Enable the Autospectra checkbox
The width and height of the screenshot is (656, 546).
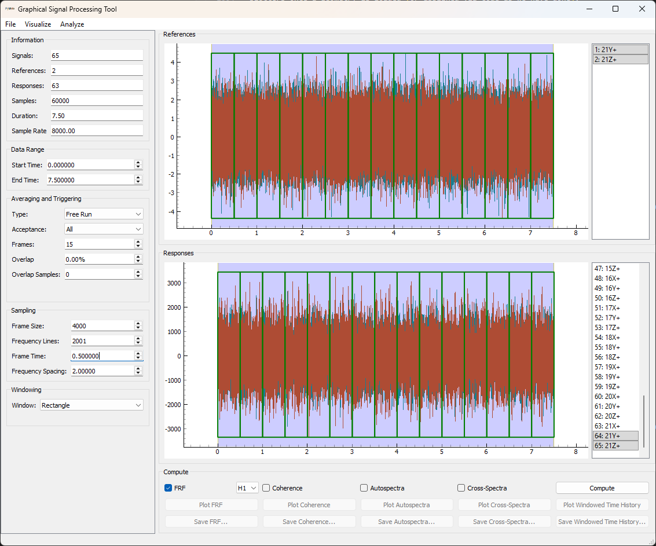364,488
